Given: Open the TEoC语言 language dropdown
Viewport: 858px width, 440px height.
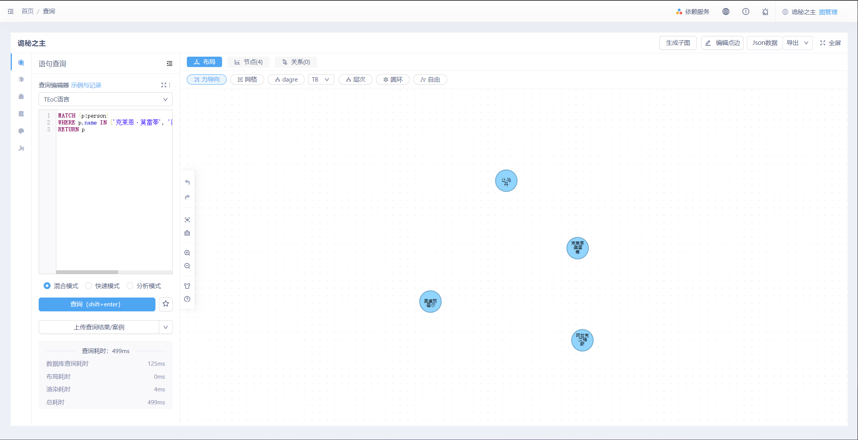Looking at the screenshot, I should tap(106, 99).
